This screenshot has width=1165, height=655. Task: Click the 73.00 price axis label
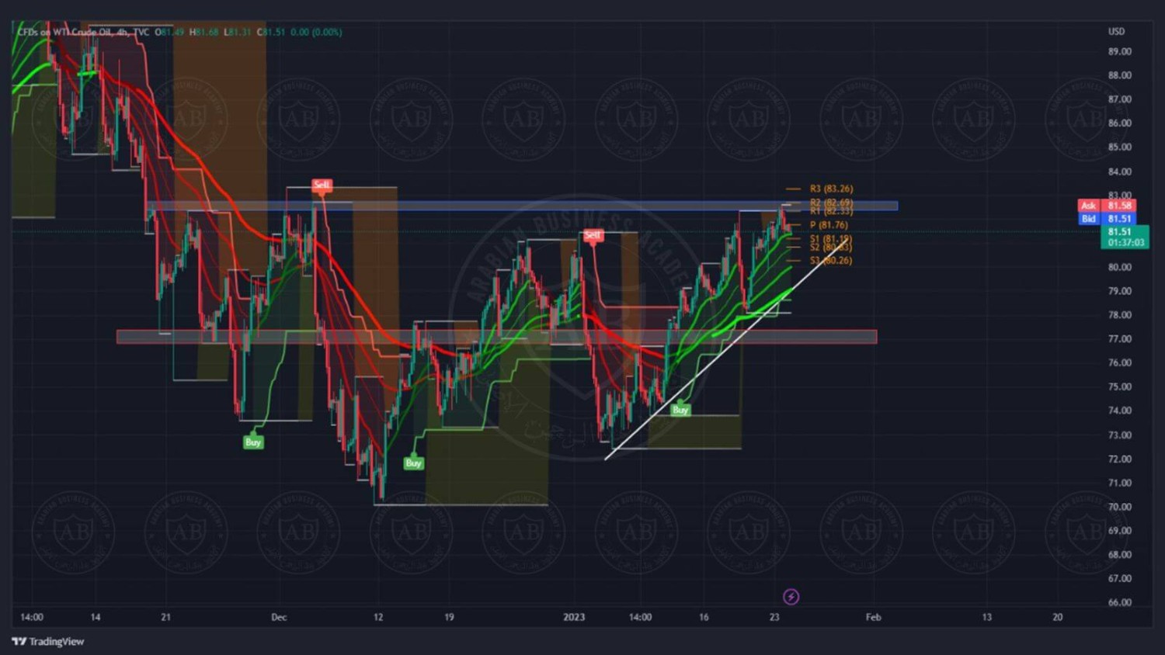pyautogui.click(x=1120, y=435)
